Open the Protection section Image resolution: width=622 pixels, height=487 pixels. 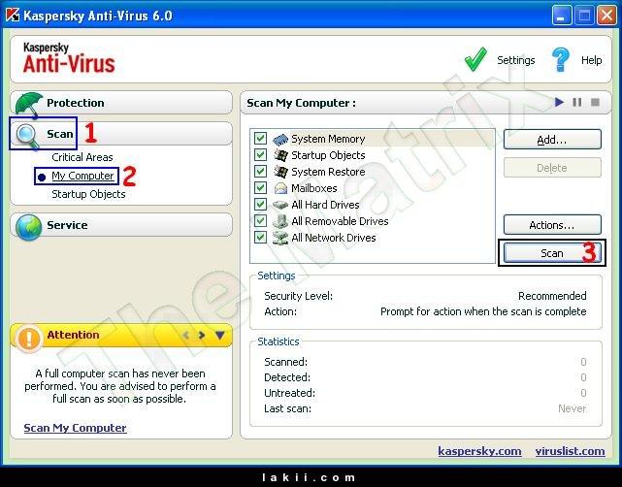point(121,103)
